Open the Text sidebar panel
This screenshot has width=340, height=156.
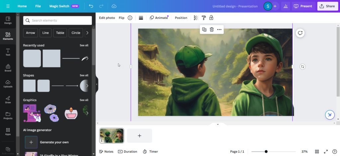tap(8, 52)
